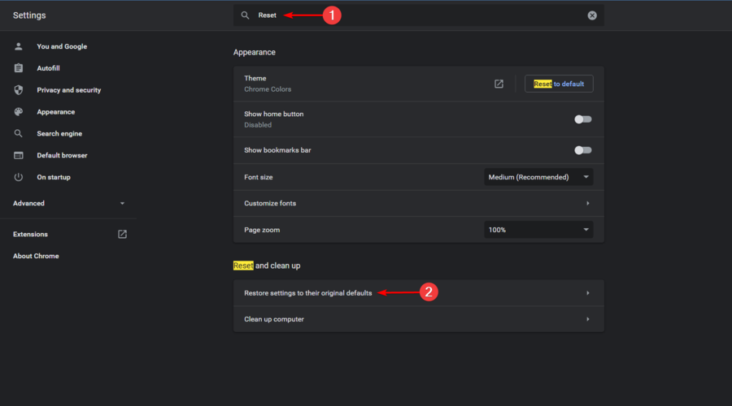The width and height of the screenshot is (732, 406).
Task: Go to Privacy and security section
Action: click(x=68, y=90)
